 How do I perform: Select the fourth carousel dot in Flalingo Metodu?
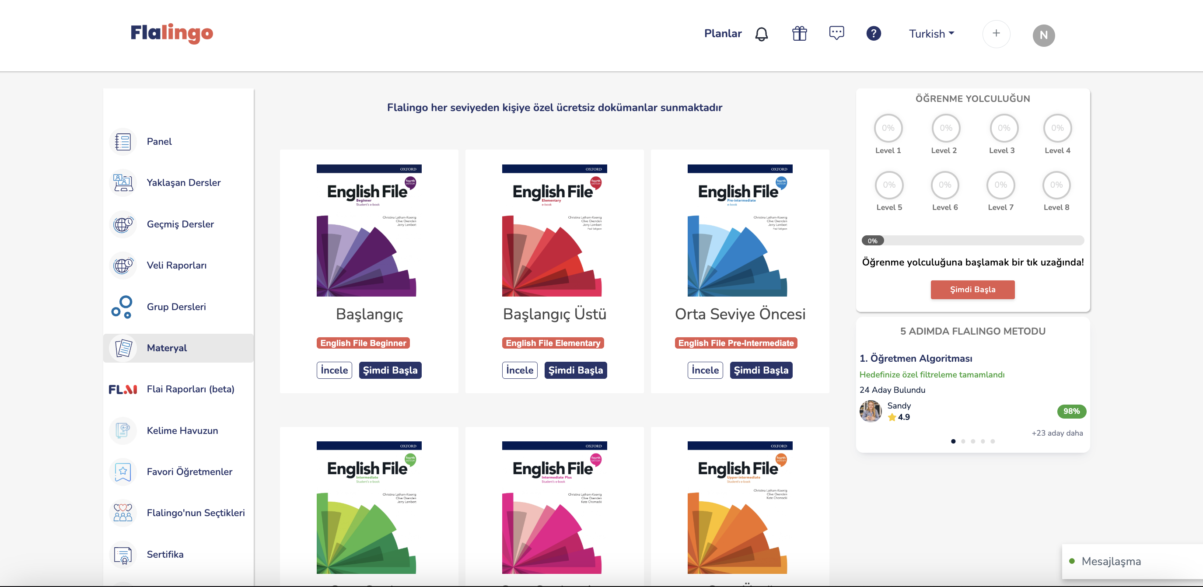click(x=983, y=441)
